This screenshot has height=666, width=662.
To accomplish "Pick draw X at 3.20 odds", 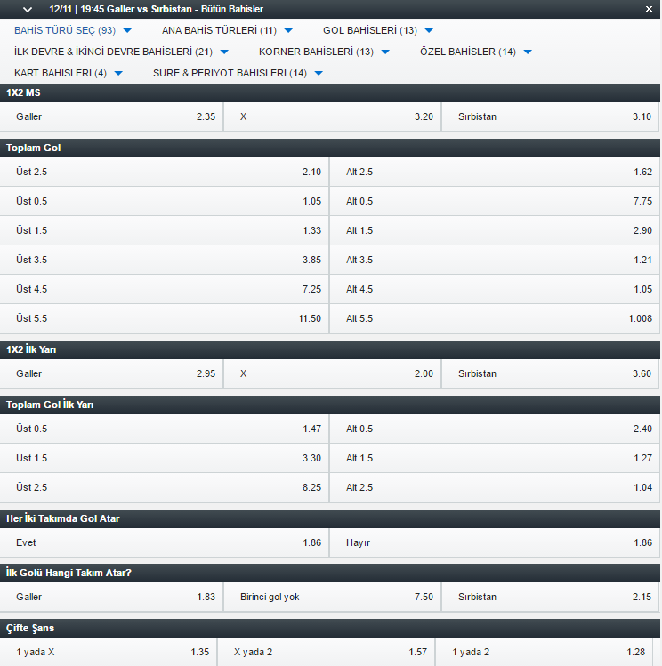I will point(332,116).
